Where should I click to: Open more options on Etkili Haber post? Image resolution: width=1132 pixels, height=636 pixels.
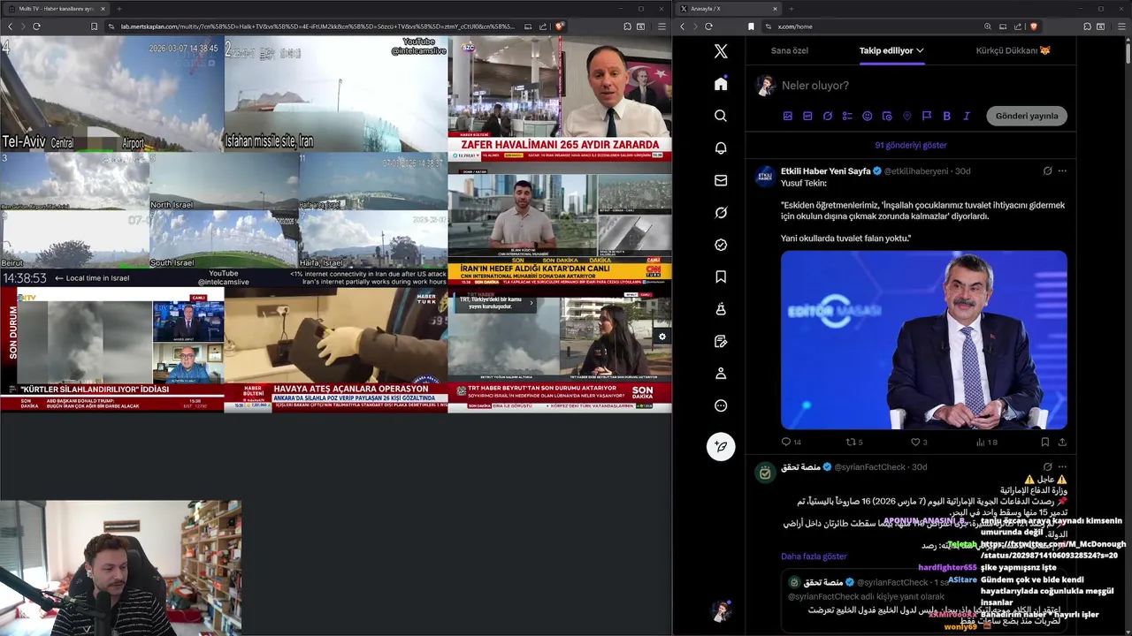[x=1062, y=170]
